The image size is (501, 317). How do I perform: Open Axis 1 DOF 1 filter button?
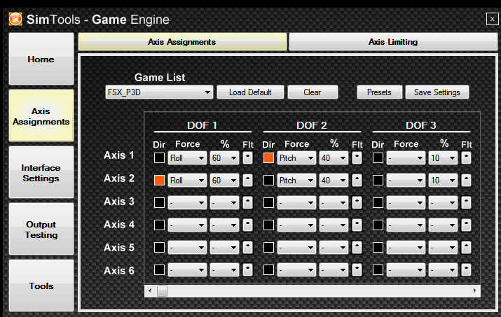(247, 157)
